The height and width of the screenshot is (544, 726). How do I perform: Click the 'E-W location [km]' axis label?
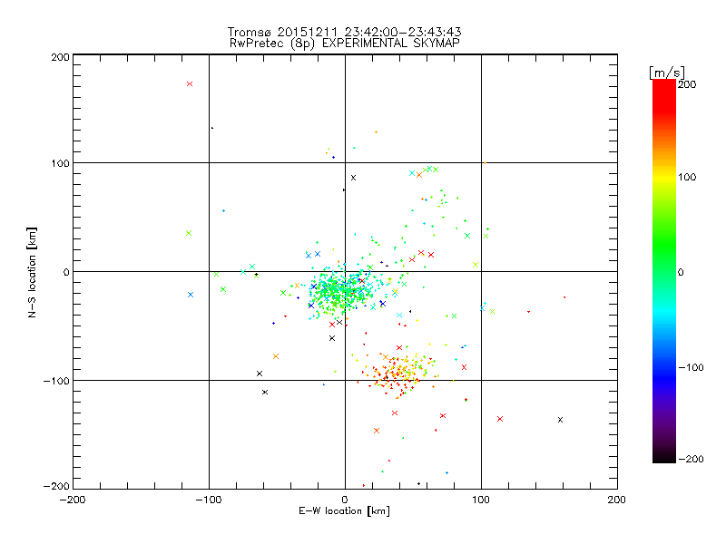point(344,511)
